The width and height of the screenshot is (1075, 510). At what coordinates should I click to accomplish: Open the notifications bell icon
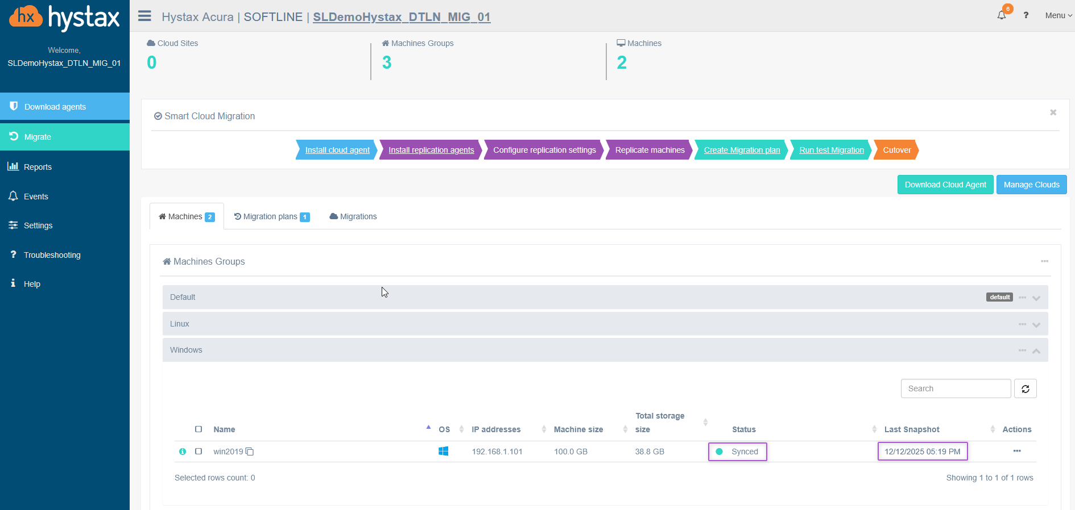(x=1002, y=15)
